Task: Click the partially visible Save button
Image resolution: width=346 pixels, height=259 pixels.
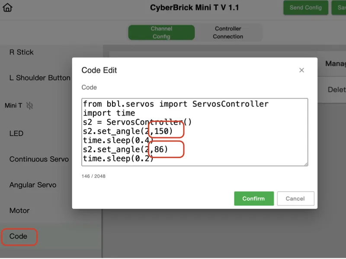Action: coord(339,8)
